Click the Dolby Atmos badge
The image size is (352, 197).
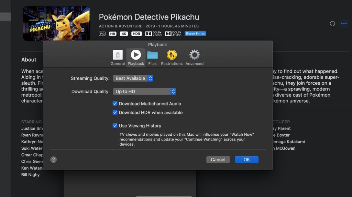coord(173,34)
